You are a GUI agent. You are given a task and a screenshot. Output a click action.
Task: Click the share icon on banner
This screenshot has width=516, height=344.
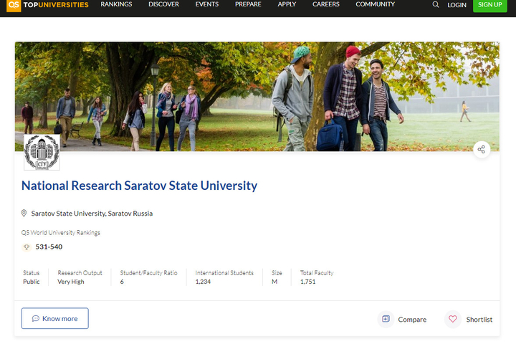click(482, 150)
